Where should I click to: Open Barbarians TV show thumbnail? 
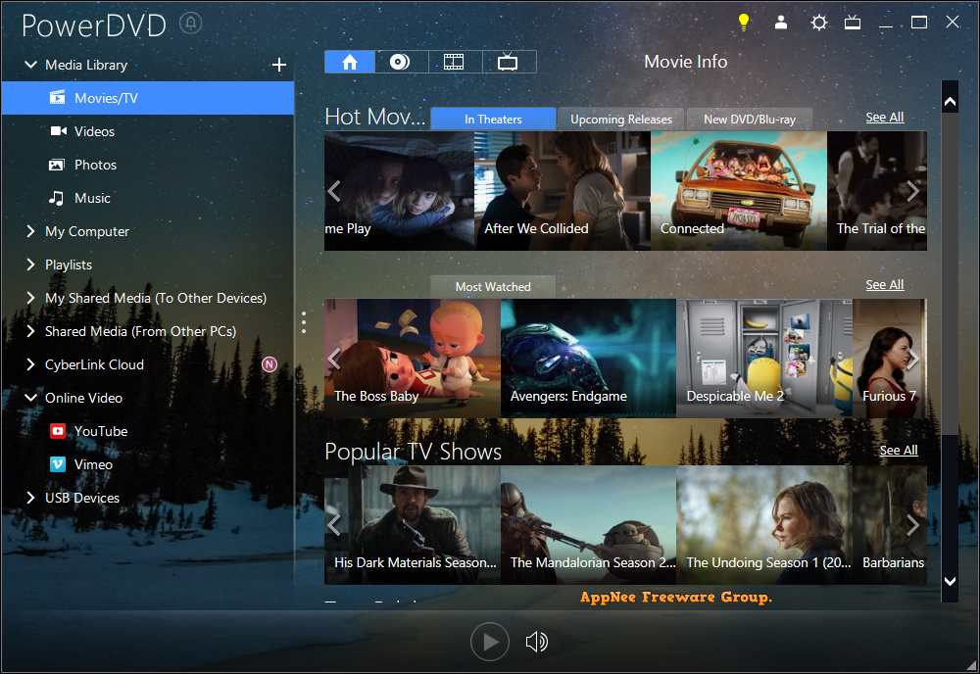(890, 525)
